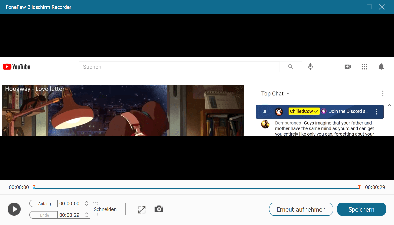The image size is (394, 225).
Task: Click the yellow ChilledCow name badge
Action: point(304,111)
